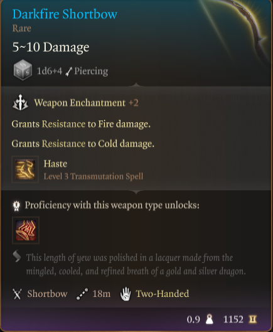Click the proficiency medal icon
Screen dimensions: 273x332
(16, 205)
